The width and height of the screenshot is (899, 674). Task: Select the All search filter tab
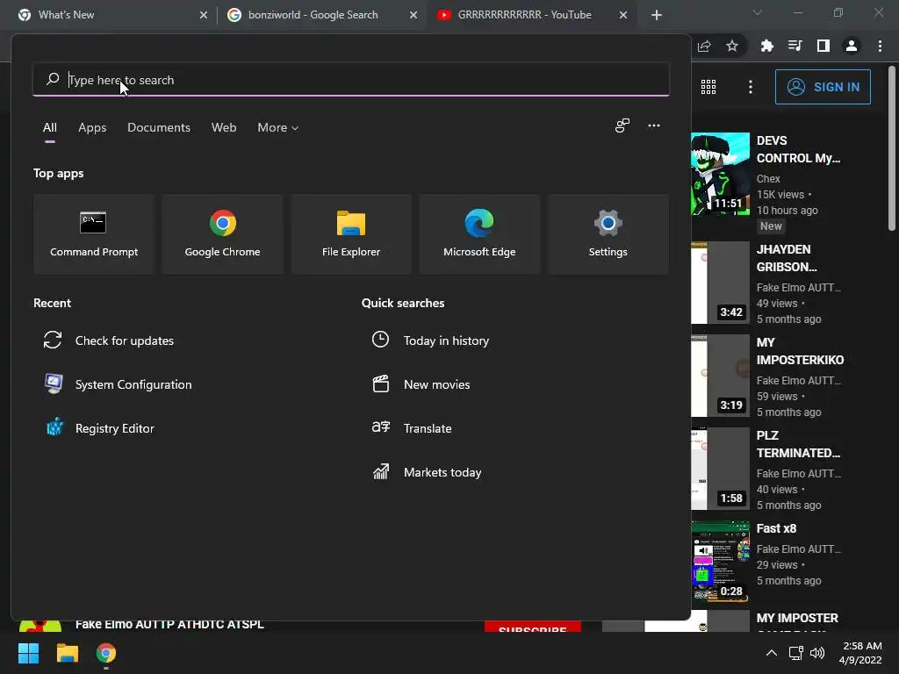(50, 128)
